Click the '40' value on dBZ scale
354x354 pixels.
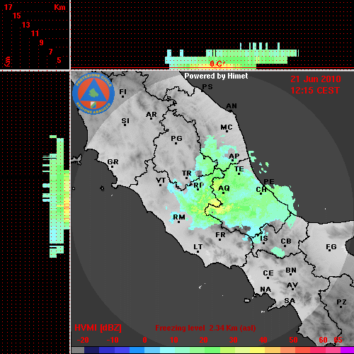(x=263, y=340)
